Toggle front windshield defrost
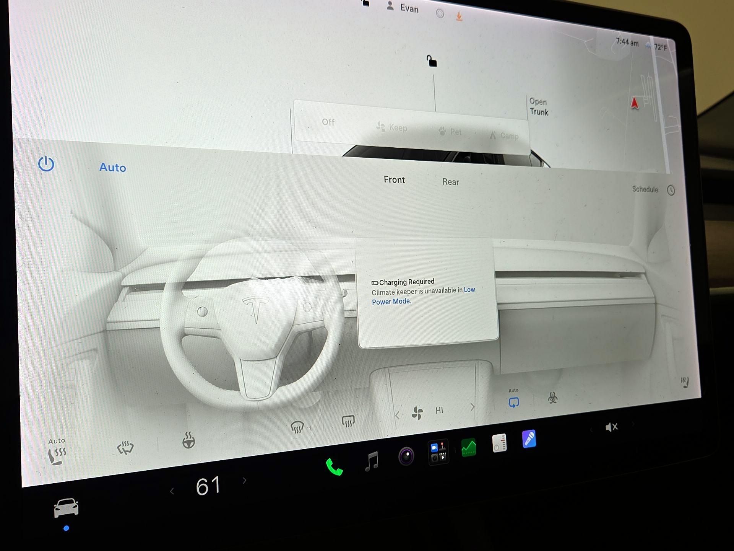The width and height of the screenshot is (734, 551). click(x=297, y=427)
